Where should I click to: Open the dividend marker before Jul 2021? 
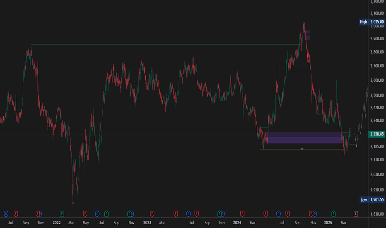[6, 214]
